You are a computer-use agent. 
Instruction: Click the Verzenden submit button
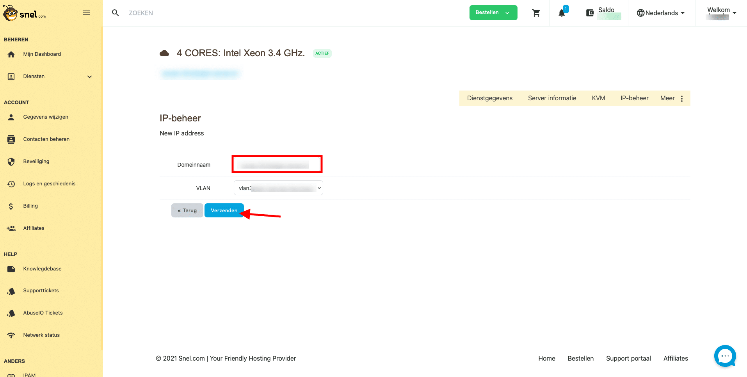pos(224,210)
